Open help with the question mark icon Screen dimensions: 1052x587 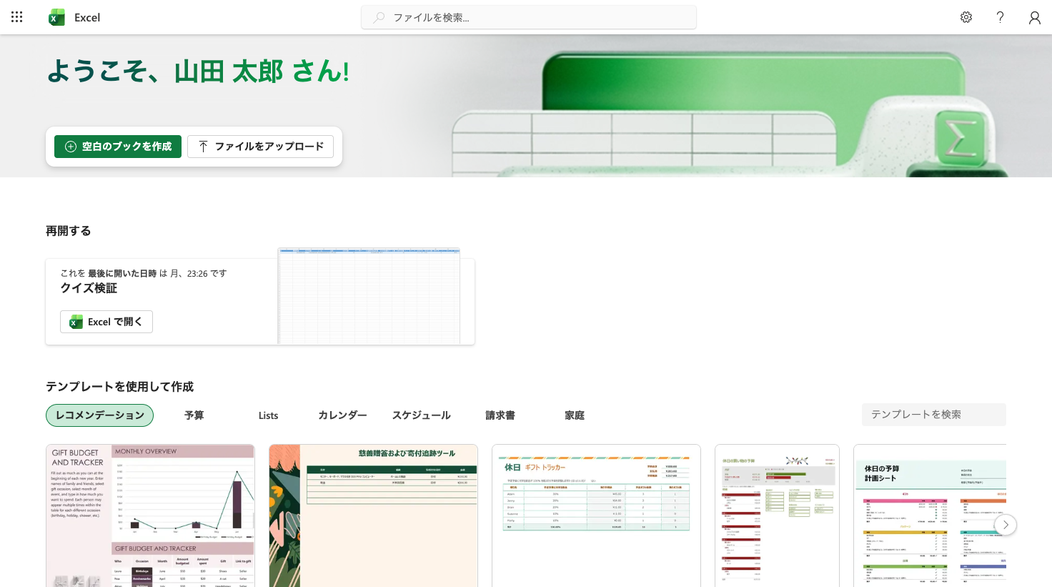(x=1000, y=17)
